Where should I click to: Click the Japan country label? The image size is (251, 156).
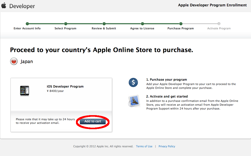click(27, 62)
